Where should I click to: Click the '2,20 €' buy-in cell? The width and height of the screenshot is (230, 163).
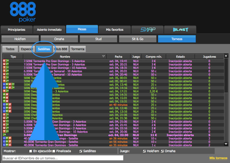153,91
